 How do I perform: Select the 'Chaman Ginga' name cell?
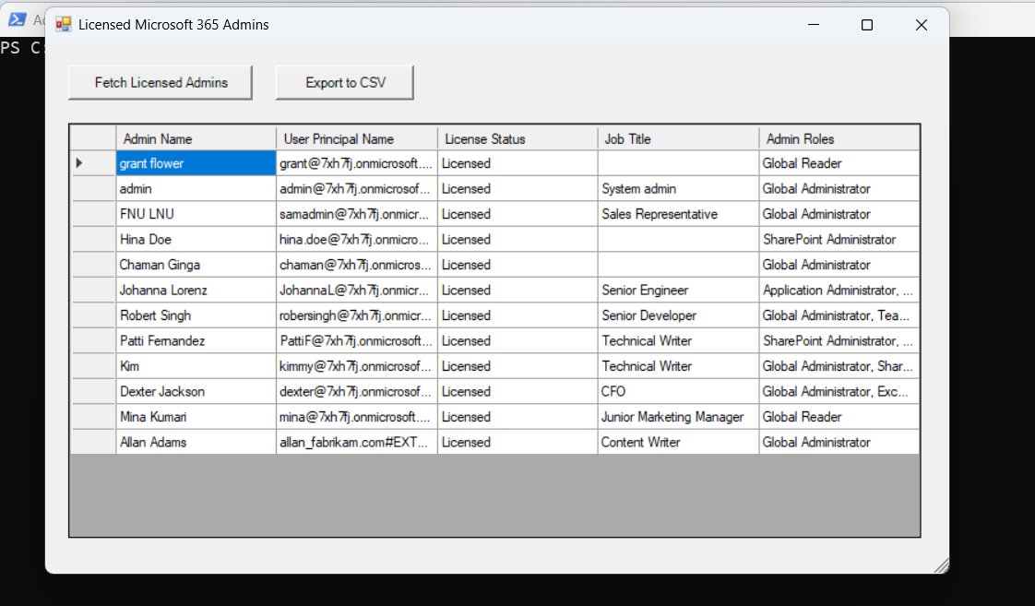pyautogui.click(x=196, y=265)
